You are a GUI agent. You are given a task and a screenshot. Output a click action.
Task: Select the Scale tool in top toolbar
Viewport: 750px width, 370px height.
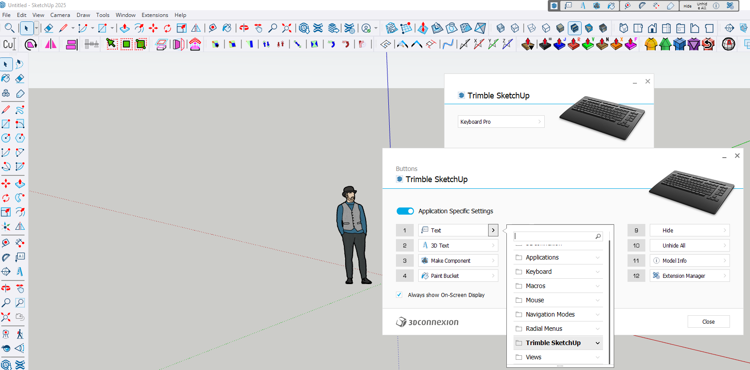coord(182,28)
